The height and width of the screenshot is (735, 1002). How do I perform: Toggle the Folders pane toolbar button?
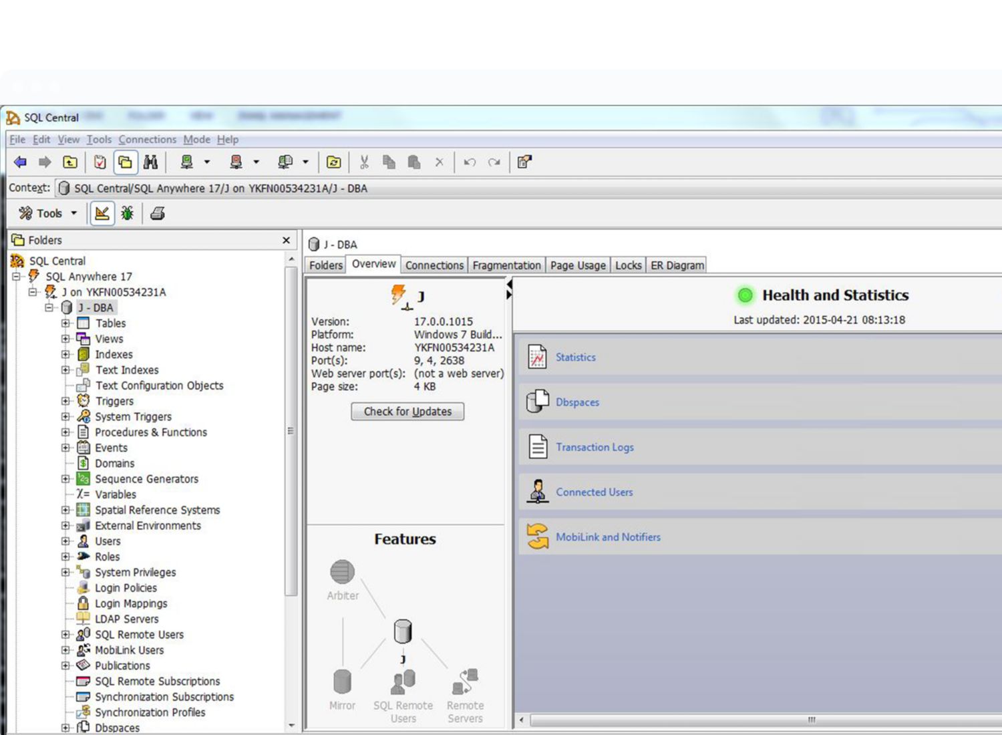[125, 162]
